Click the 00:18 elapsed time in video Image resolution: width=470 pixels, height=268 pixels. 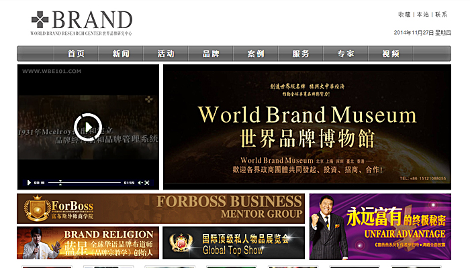pyautogui.click(x=39, y=182)
